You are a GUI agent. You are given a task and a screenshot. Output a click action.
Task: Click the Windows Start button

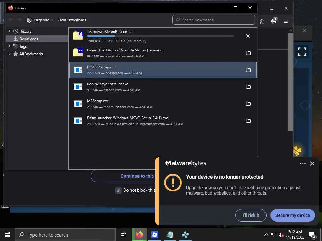tap(8, 235)
